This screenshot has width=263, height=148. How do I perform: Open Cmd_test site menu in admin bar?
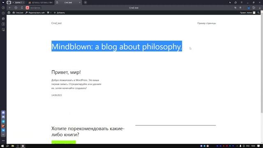[18, 13]
